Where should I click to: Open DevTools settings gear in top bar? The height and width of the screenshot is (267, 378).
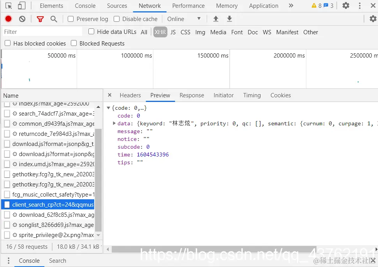point(346,5)
